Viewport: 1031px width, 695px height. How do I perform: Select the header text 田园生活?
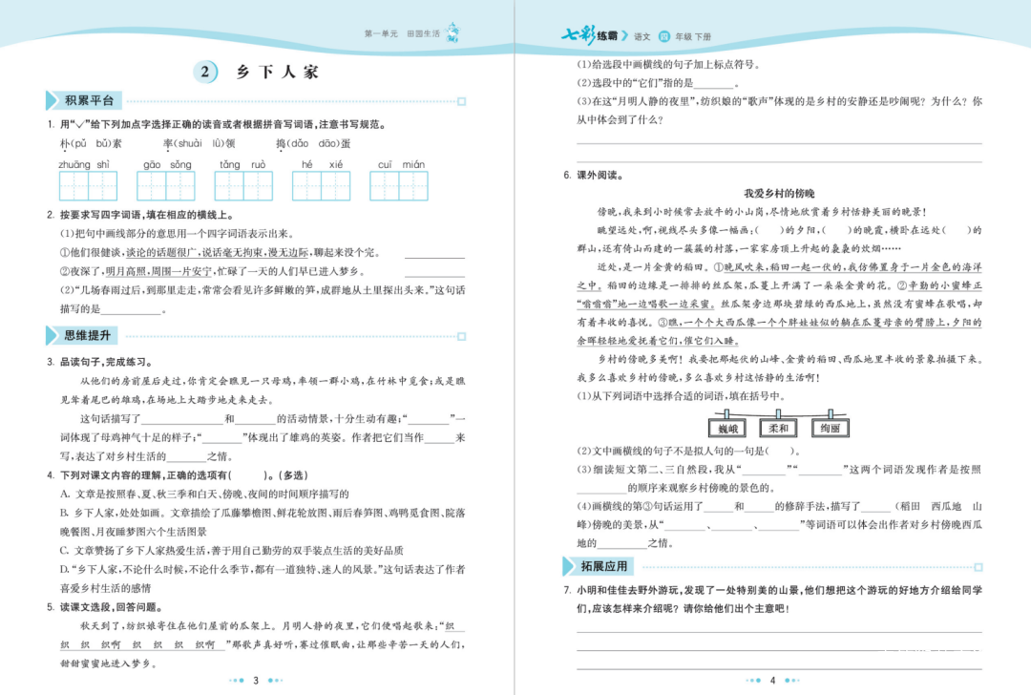pyautogui.click(x=424, y=33)
